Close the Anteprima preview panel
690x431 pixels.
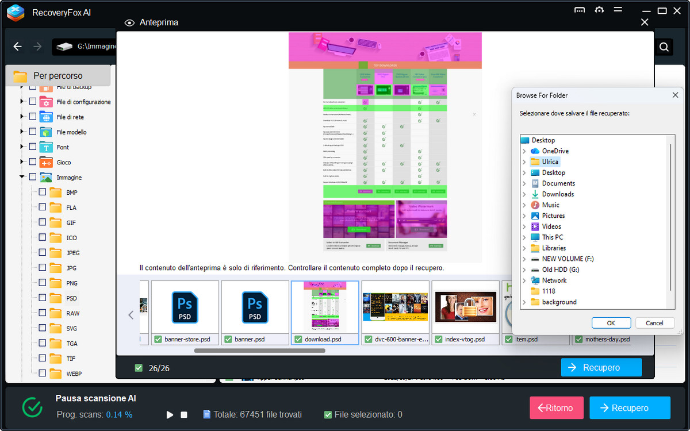coord(645,22)
